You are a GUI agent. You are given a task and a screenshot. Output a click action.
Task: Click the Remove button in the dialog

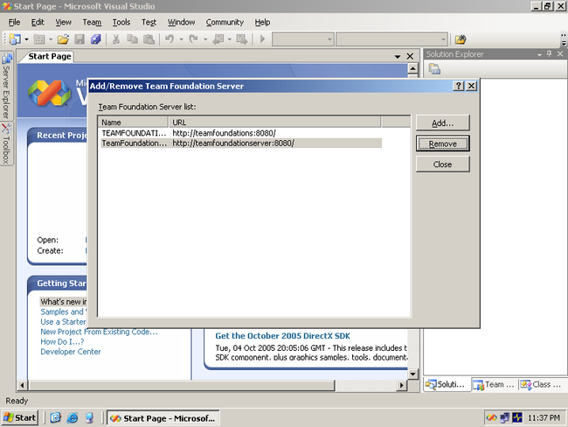(x=443, y=144)
